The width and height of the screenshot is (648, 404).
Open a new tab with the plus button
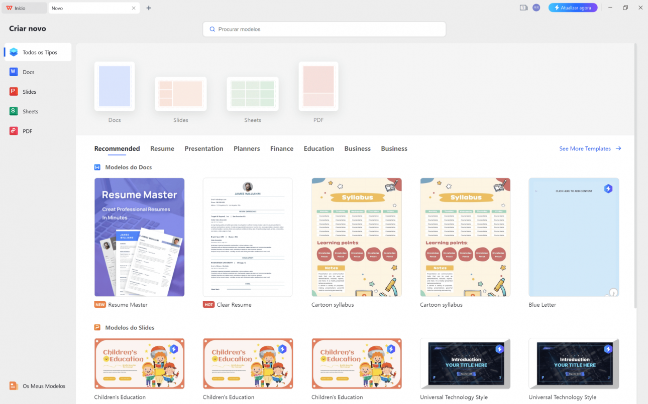click(149, 8)
